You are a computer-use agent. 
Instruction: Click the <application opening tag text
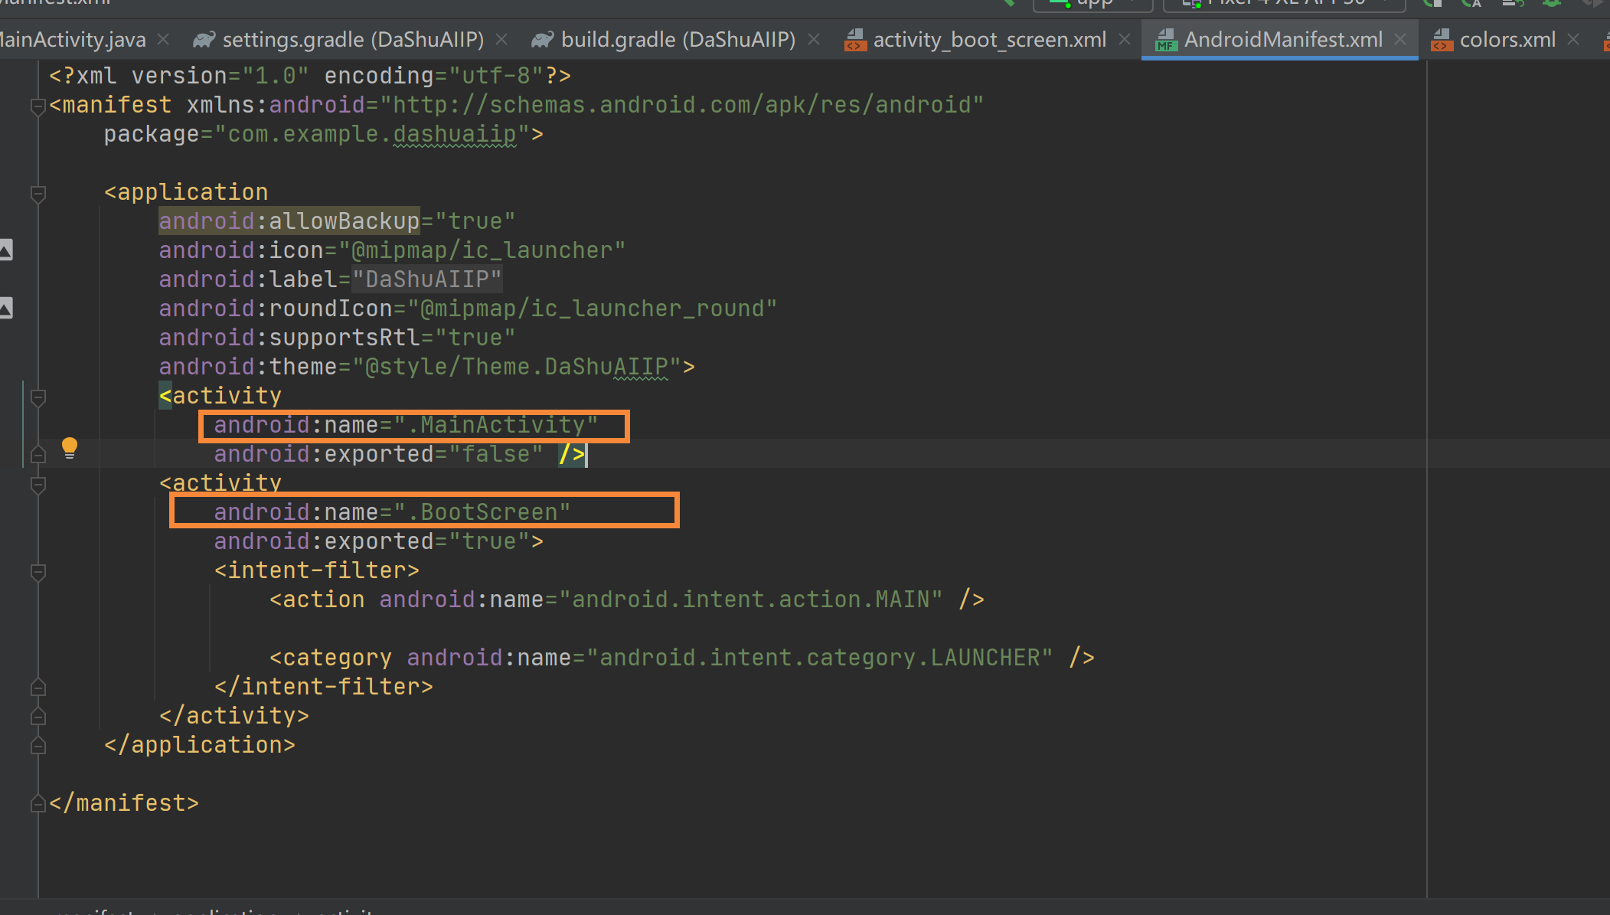(x=186, y=192)
